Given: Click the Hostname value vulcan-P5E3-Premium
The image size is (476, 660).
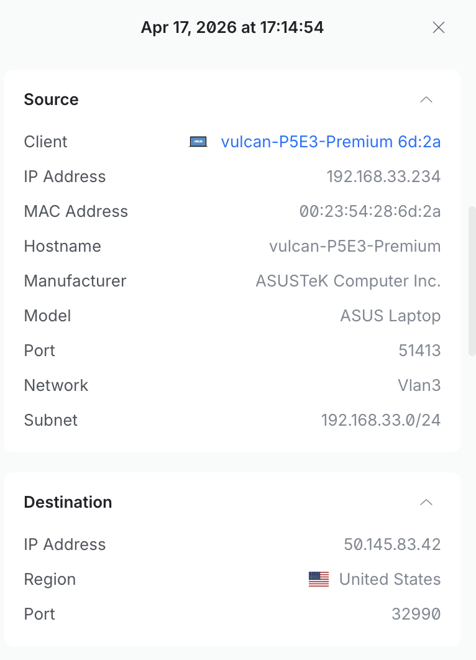Looking at the screenshot, I should tap(355, 246).
